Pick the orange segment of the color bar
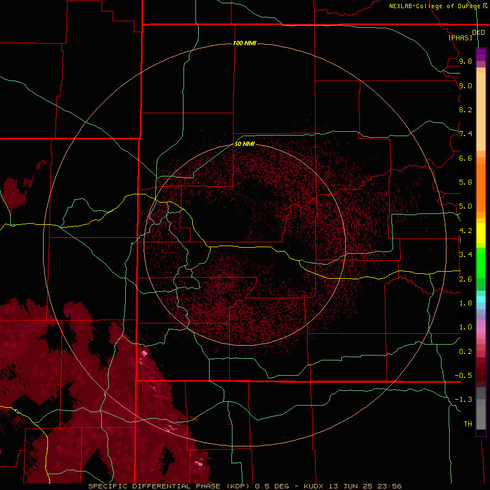Screen dimensions: 490x490 tap(481, 187)
